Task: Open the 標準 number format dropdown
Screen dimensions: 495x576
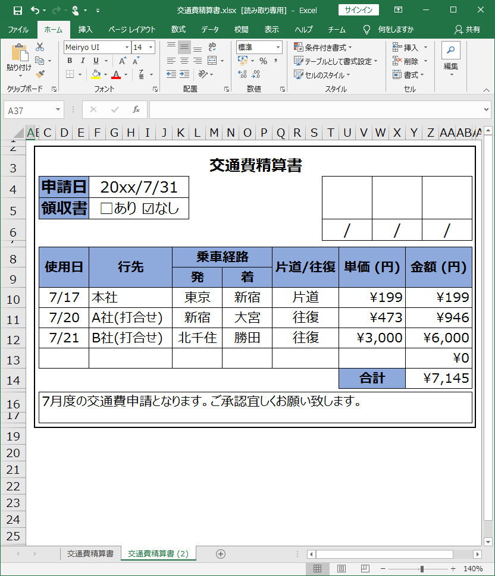Action: [278, 47]
